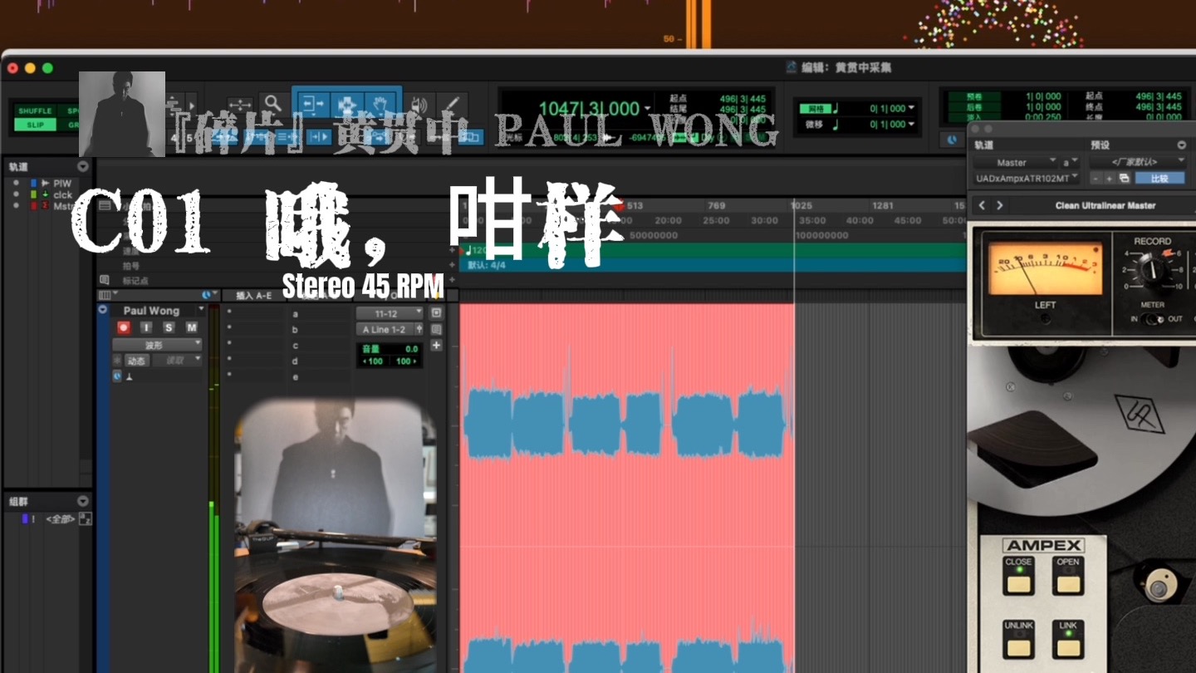Viewport: 1196px width, 673px height.
Task: Mute the Paul Wong track
Action: [x=192, y=327]
